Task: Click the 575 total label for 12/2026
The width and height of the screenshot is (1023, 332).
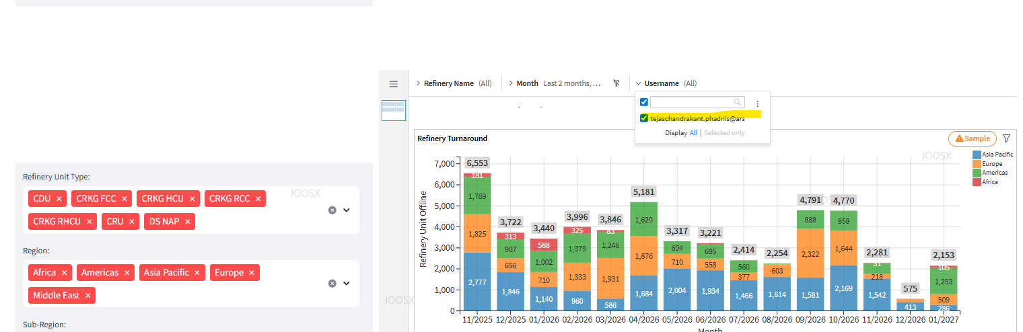Action: pyautogui.click(x=910, y=289)
